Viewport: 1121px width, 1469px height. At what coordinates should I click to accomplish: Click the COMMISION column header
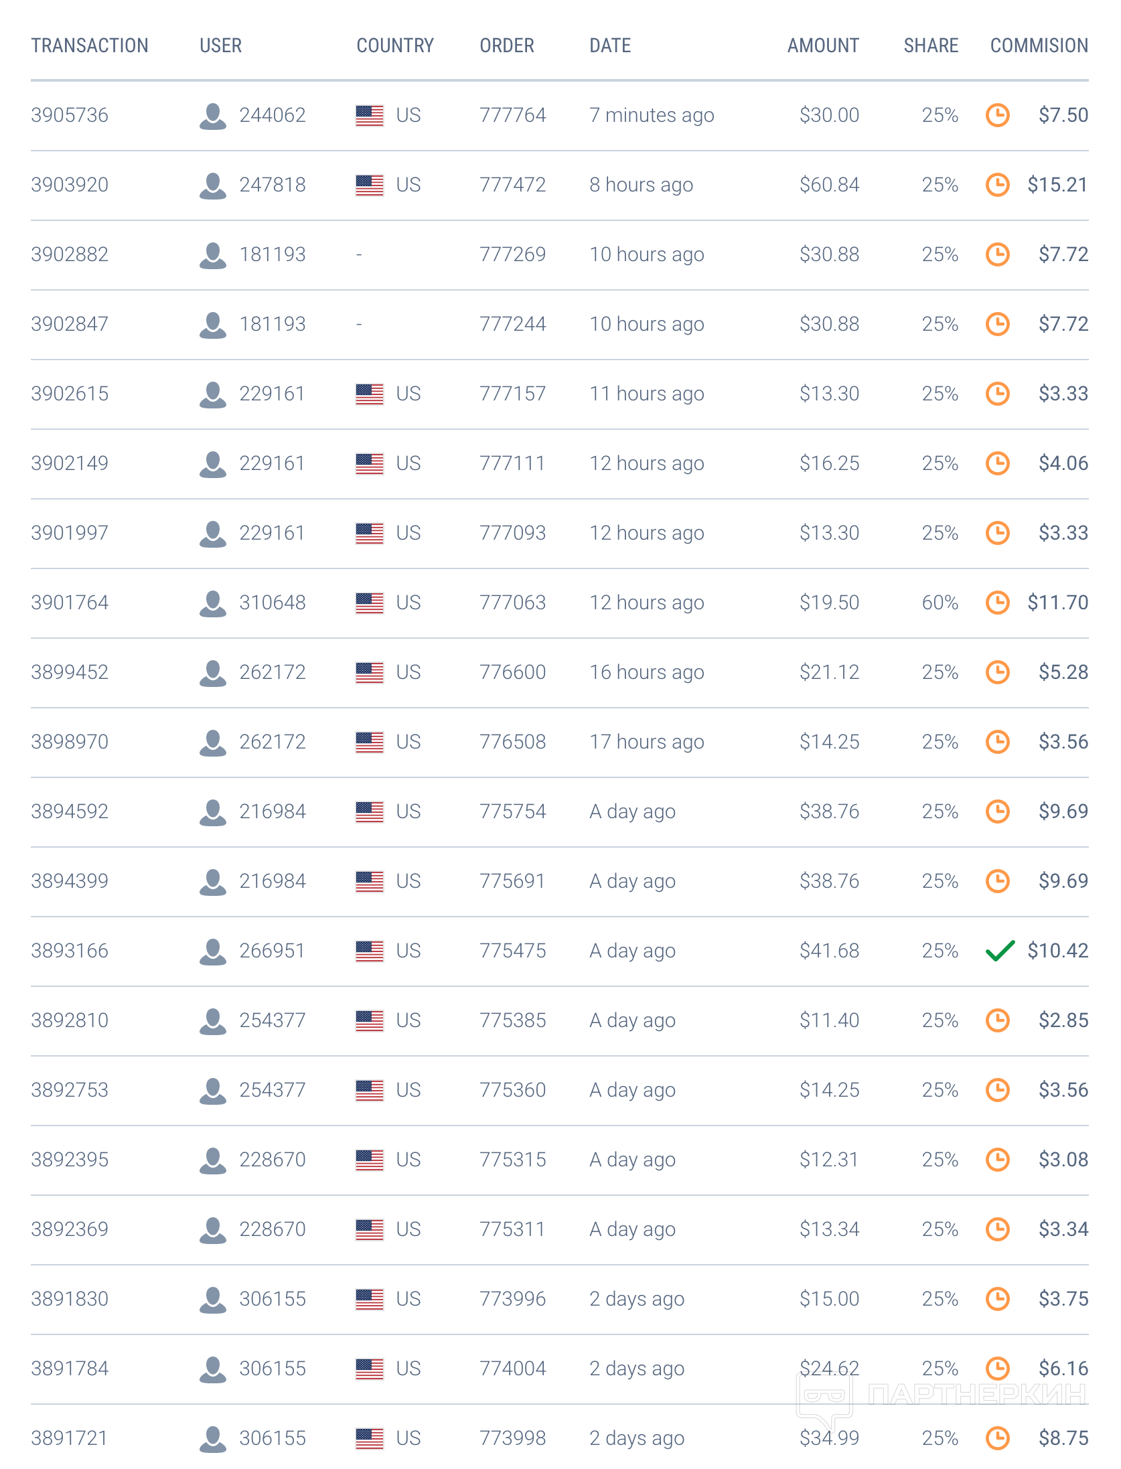tap(1039, 46)
